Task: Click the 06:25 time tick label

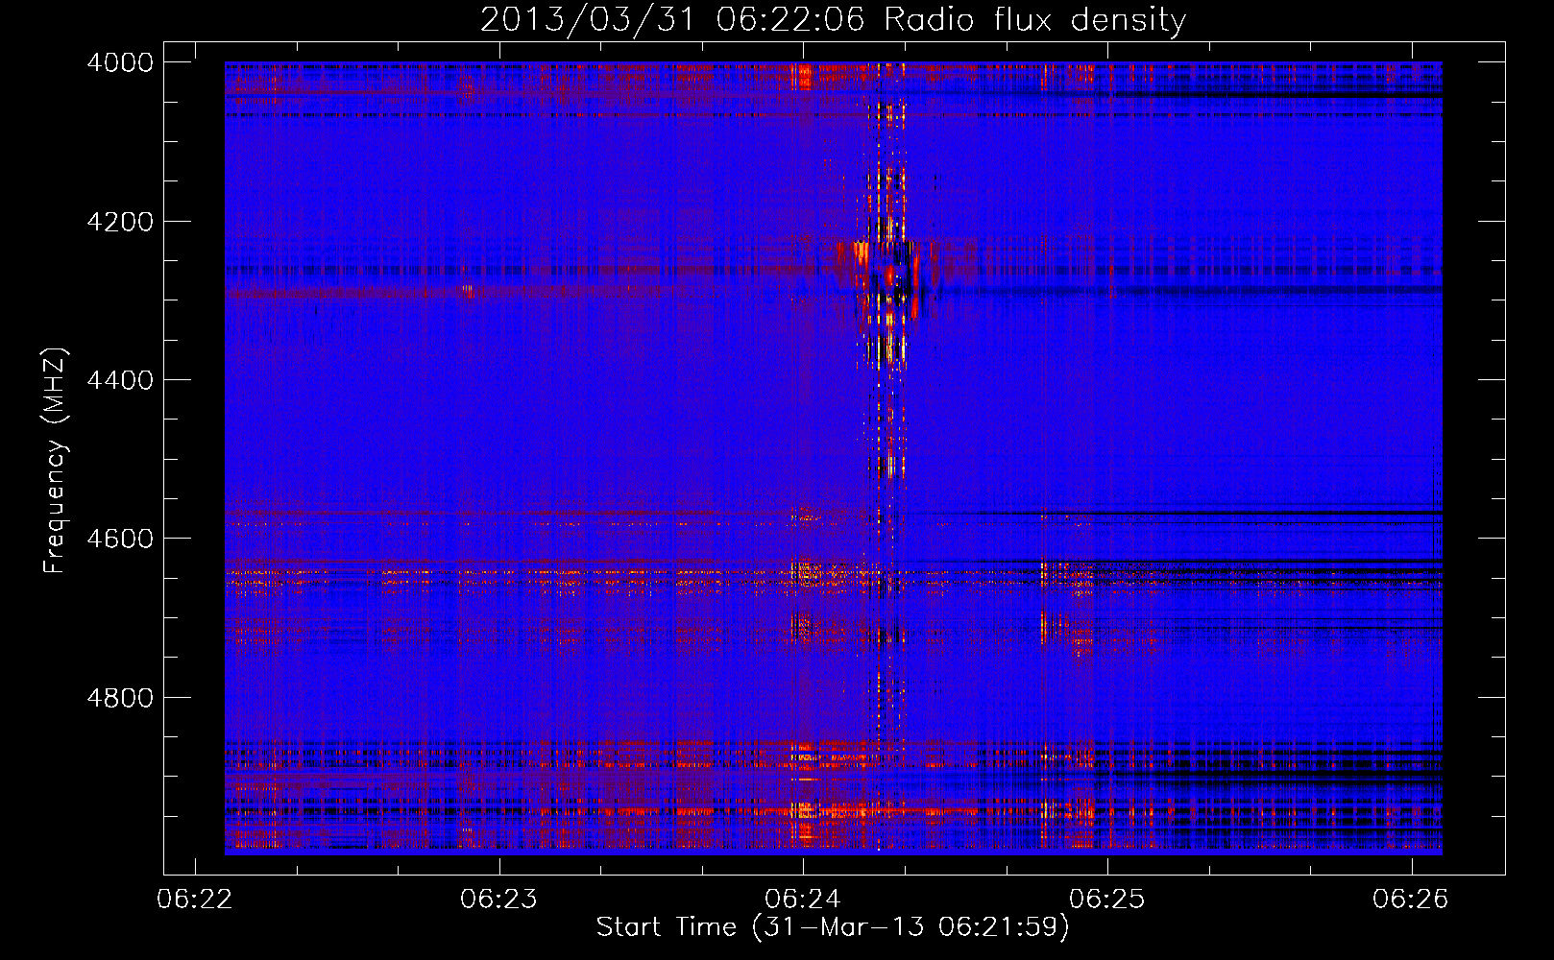Action: [x=1107, y=900]
